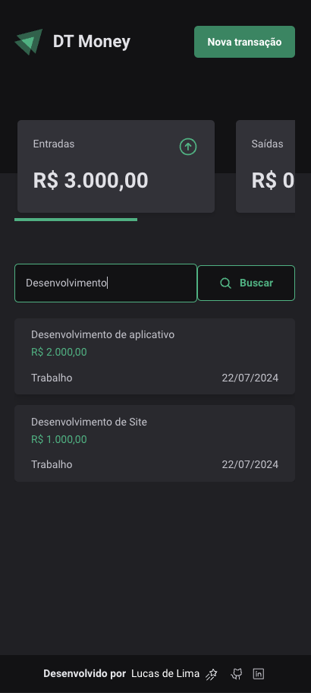Click the Entradas up-arrow circle icon
Viewport: 311px width, 693px height.
pos(188,147)
